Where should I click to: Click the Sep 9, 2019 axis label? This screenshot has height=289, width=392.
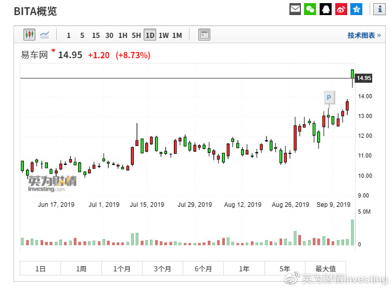(x=333, y=205)
